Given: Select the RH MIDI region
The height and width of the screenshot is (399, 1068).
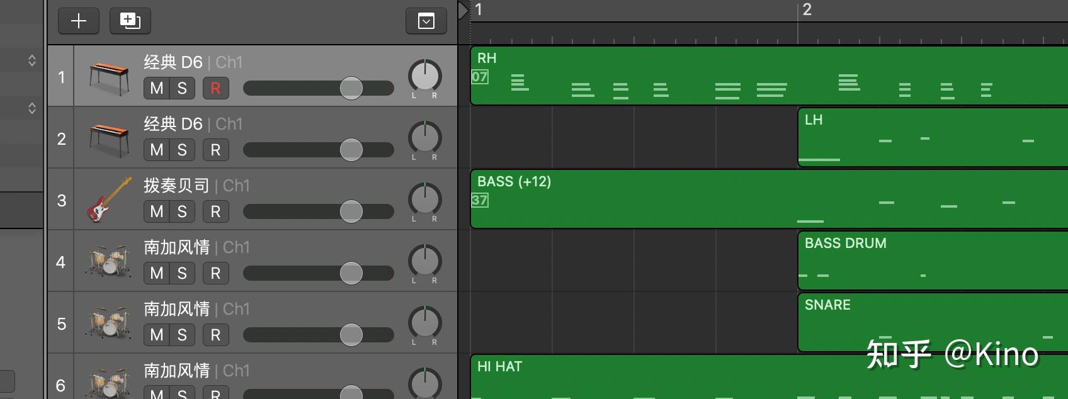Looking at the screenshot, I should coord(769,76).
